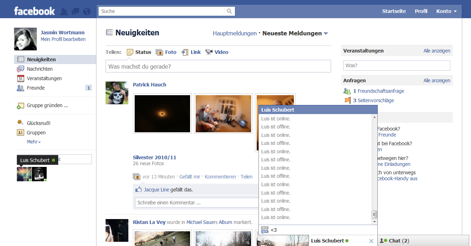The image size is (471, 246).
Task: Focus Schreibe einen Kommentar field
Action: tap(196, 203)
